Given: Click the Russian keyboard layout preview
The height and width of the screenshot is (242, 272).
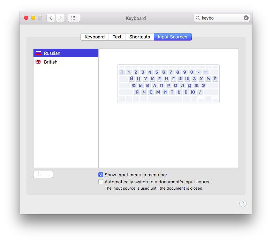Looking at the screenshot, I should point(169,83).
